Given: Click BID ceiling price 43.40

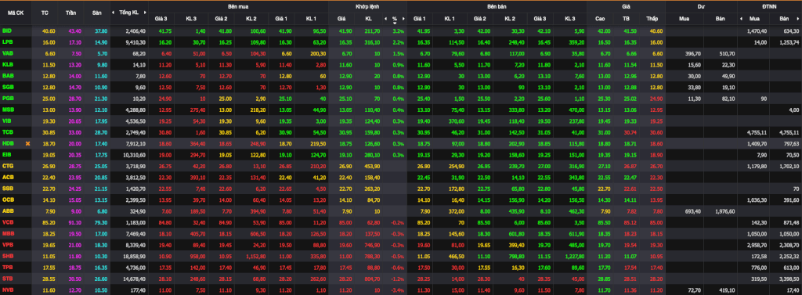Looking at the screenshot, I should click(x=74, y=31).
